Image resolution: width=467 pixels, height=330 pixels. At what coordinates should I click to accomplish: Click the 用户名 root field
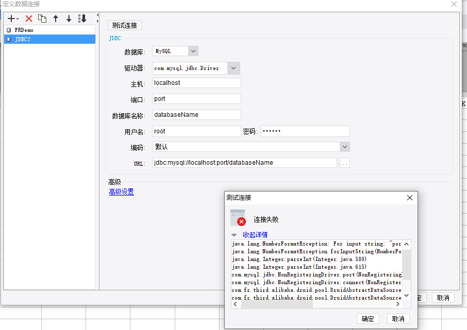pos(196,131)
